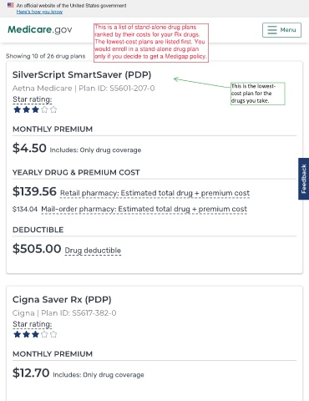Click the $505.00 deductible amount

(37, 249)
